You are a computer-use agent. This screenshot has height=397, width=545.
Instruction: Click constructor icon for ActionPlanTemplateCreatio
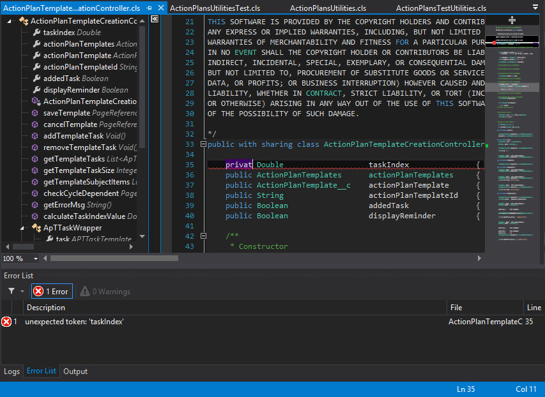36,101
